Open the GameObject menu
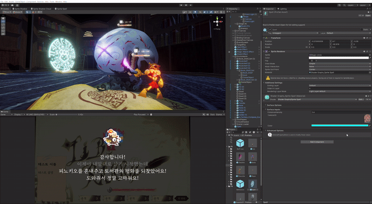The image size is (372, 204). point(20,1)
